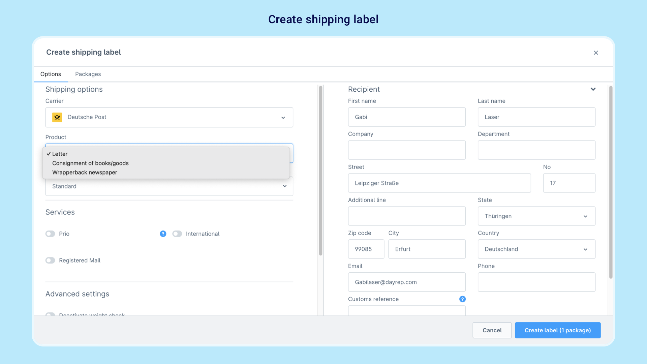Open the Country dropdown showing Deutschland

click(x=536, y=249)
